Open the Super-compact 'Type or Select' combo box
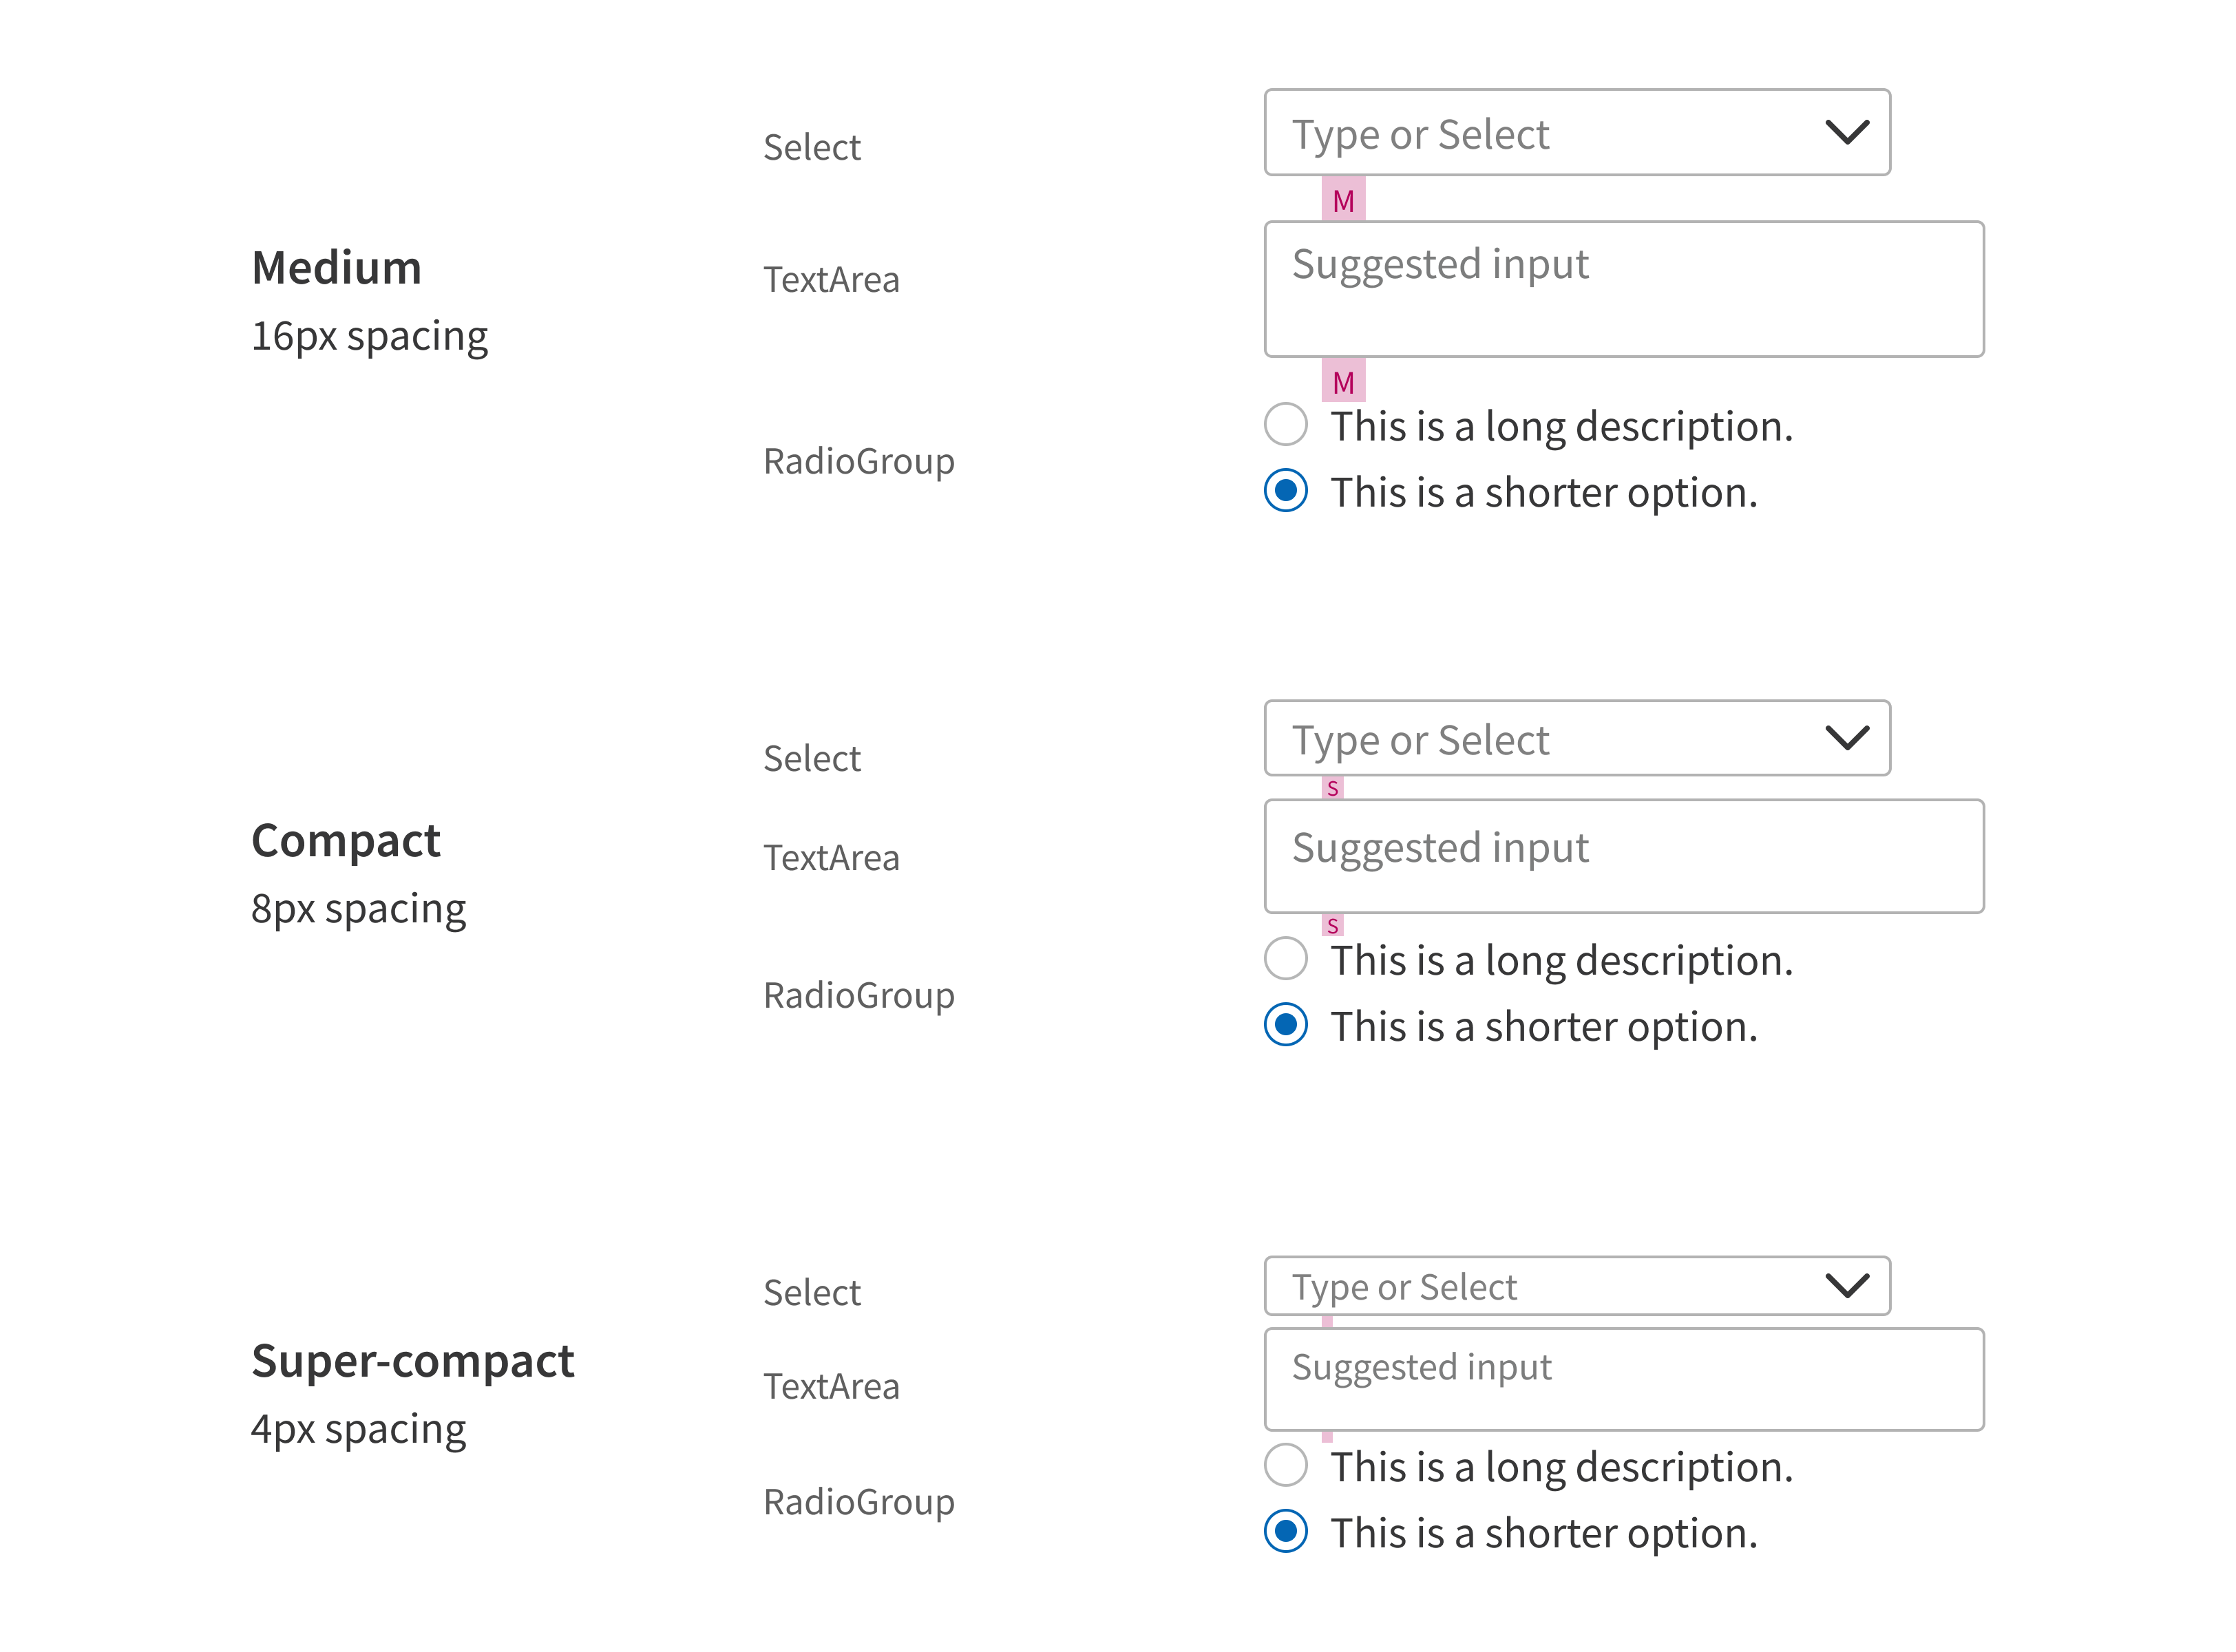Screen dimensions: 2236x1652 point(1577,1285)
